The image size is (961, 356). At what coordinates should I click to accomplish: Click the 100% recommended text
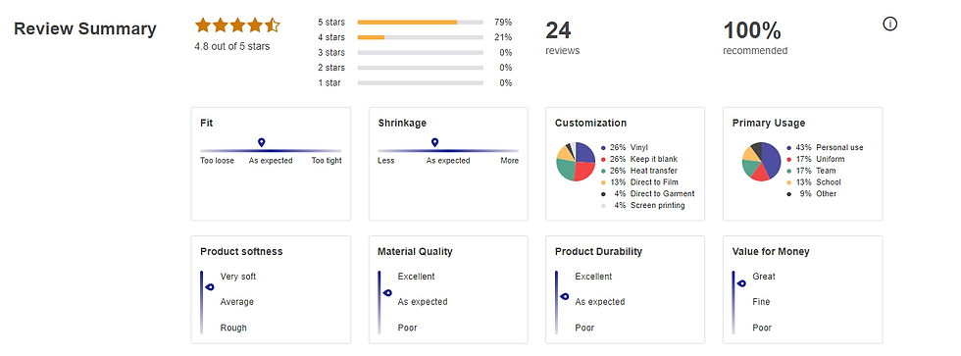(755, 37)
